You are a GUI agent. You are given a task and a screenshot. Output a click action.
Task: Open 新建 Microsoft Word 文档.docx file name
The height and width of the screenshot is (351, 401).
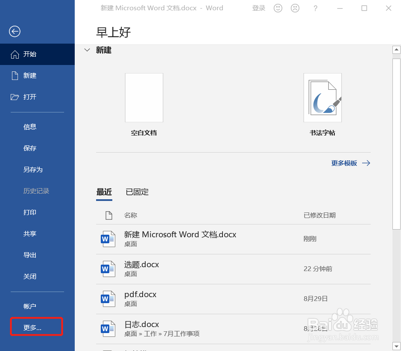click(180, 235)
